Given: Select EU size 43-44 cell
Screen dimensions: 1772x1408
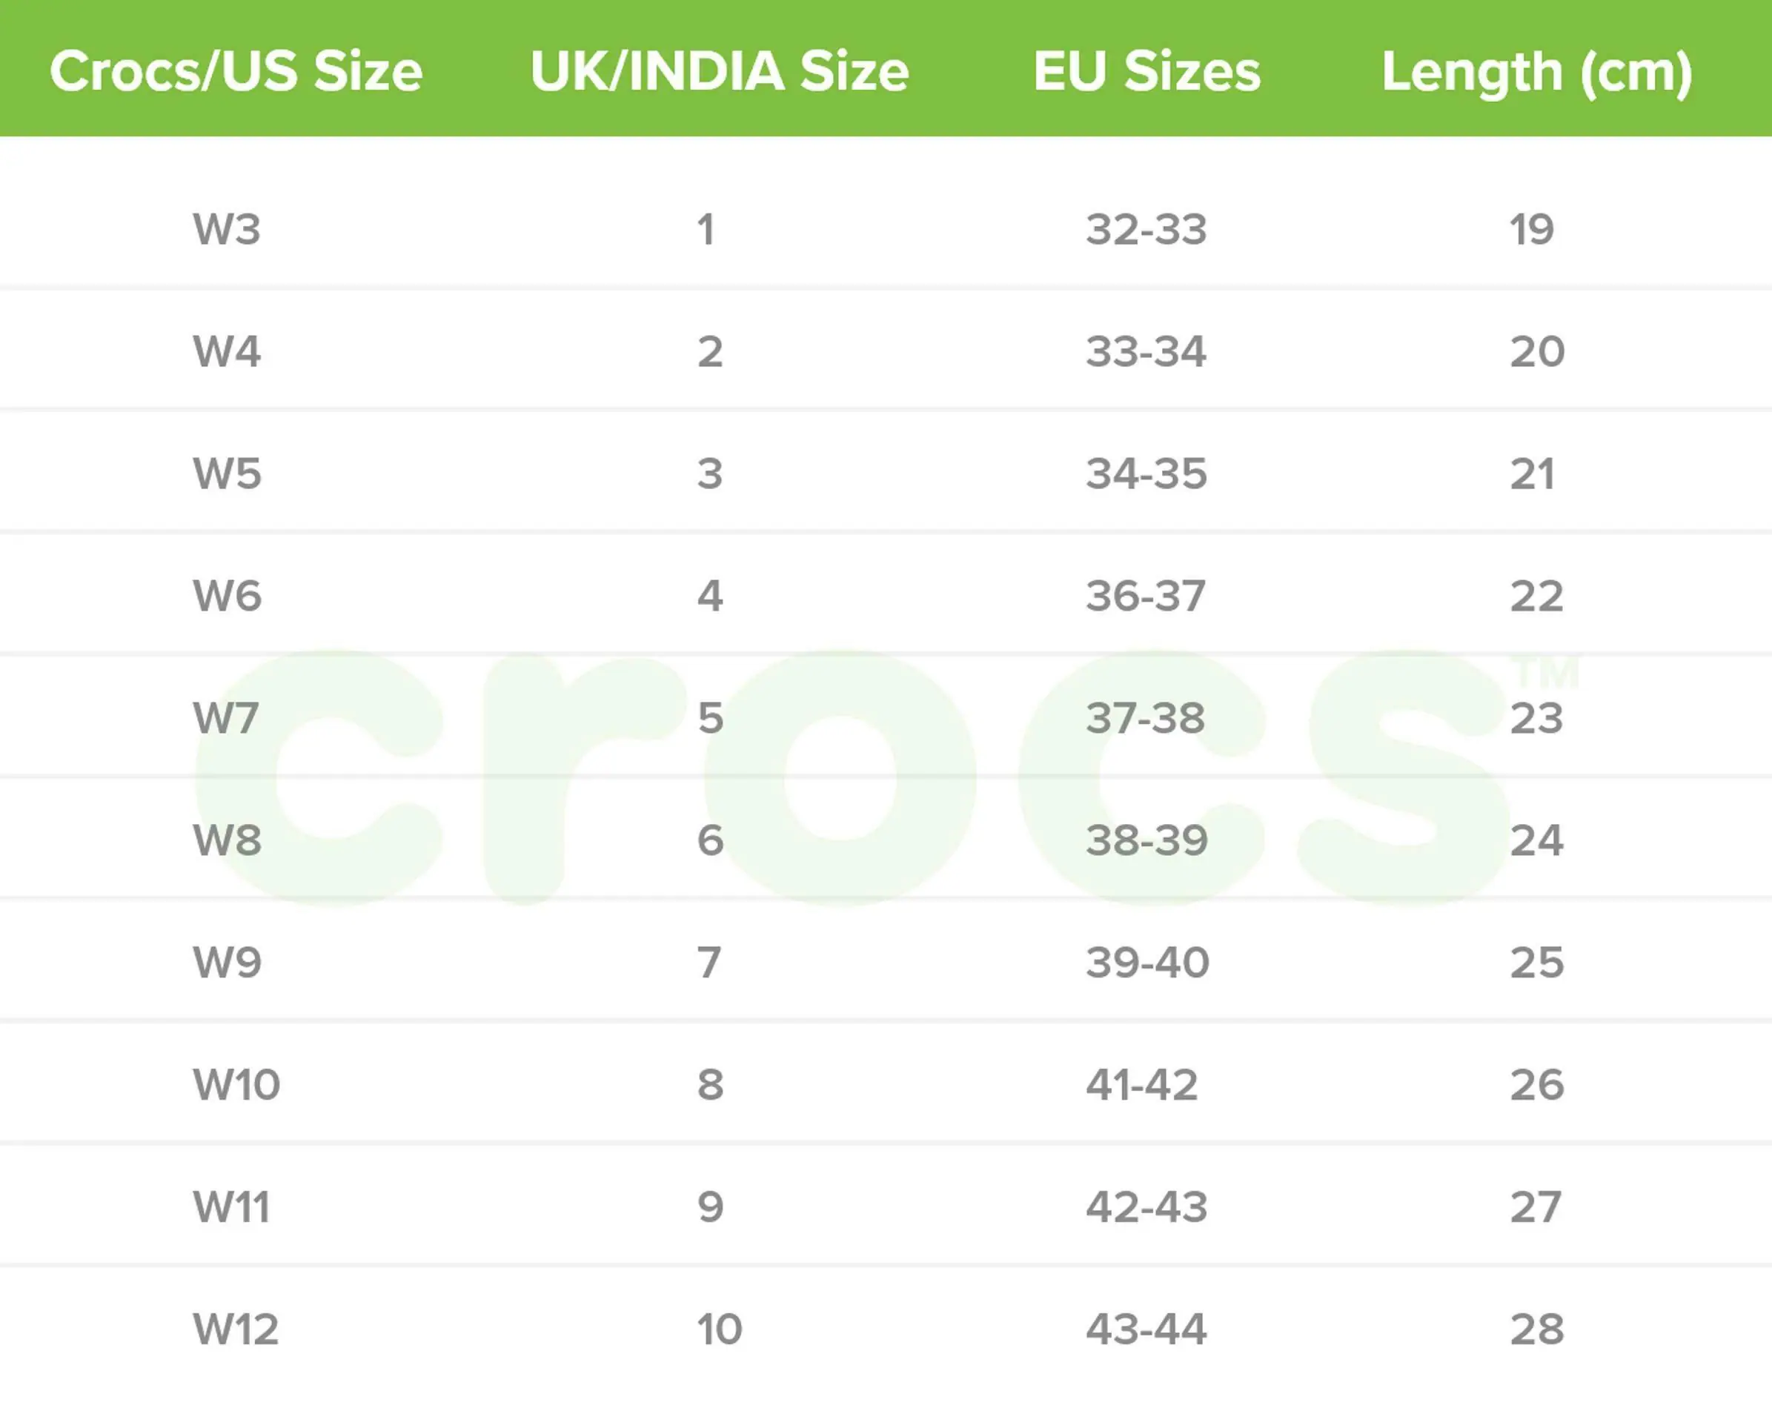Looking at the screenshot, I should 1147,1329.
